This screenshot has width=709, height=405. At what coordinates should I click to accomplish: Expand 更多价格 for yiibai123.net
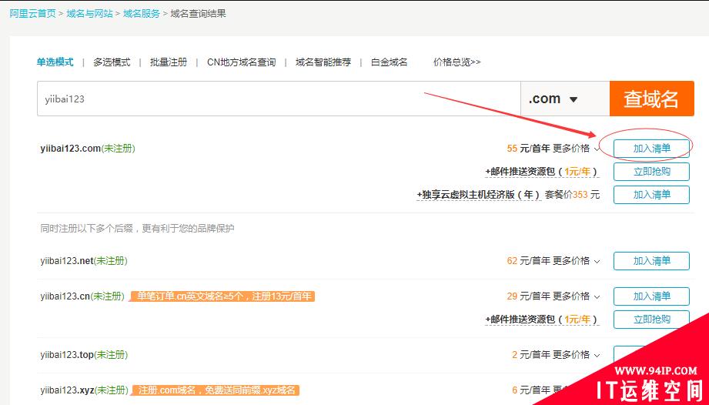click(x=576, y=261)
